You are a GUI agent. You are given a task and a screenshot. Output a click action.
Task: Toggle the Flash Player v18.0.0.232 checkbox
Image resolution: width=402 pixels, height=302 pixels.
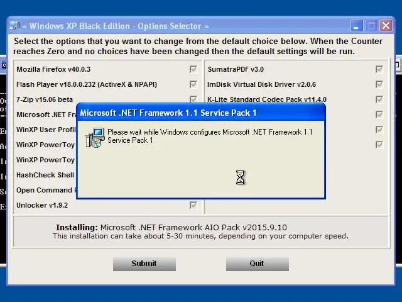[193, 84]
